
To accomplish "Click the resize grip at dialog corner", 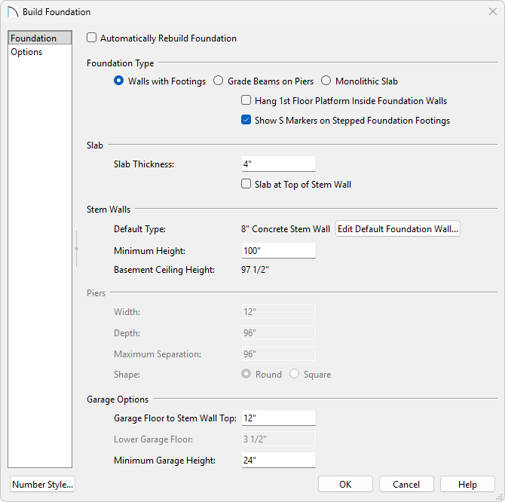I will click(x=499, y=497).
